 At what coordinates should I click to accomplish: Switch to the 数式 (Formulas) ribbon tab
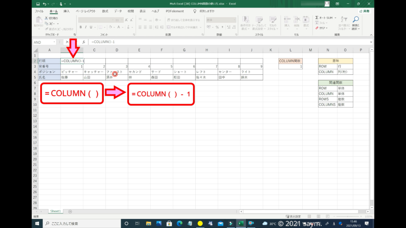[105, 11]
